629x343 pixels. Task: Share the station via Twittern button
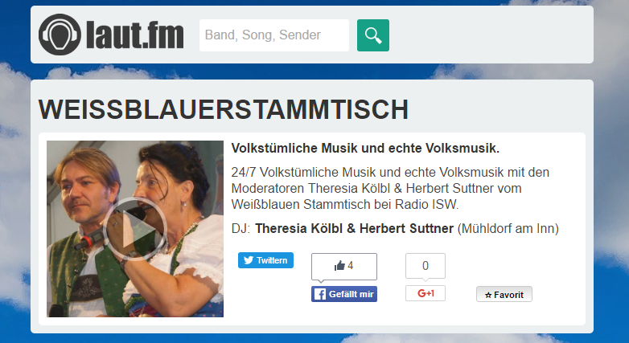265,260
